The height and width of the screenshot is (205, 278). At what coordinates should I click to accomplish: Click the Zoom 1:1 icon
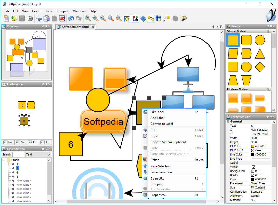coord(103,19)
